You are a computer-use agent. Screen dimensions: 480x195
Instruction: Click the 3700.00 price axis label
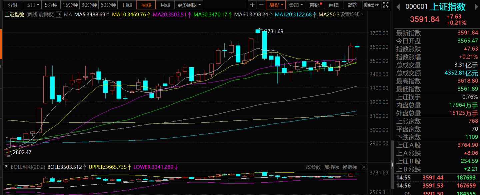click(379, 33)
